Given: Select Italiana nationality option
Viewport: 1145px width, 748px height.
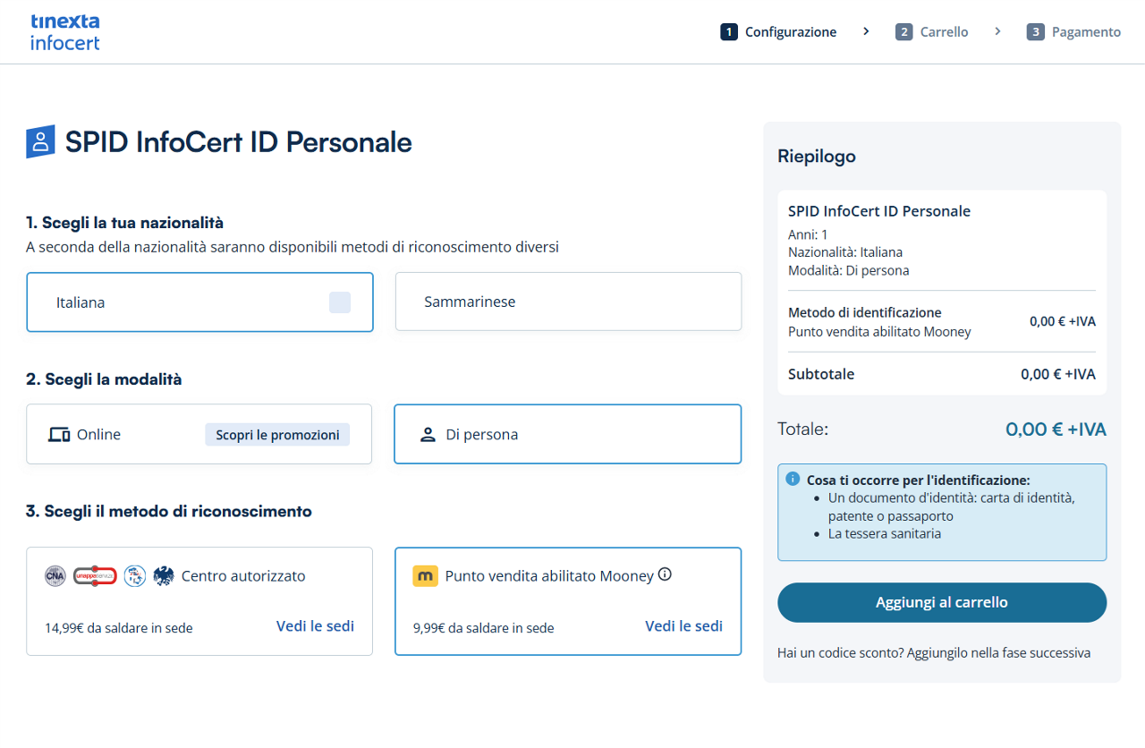Looking at the screenshot, I should 199,302.
